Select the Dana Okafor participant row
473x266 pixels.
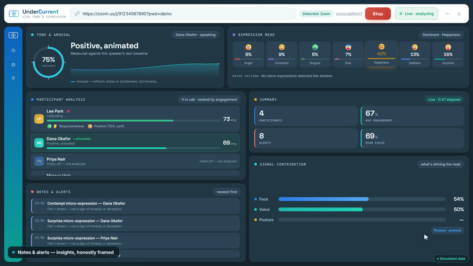(x=135, y=143)
